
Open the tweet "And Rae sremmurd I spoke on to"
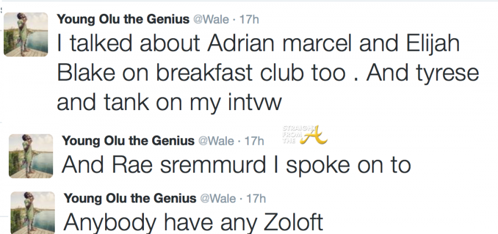(236, 164)
